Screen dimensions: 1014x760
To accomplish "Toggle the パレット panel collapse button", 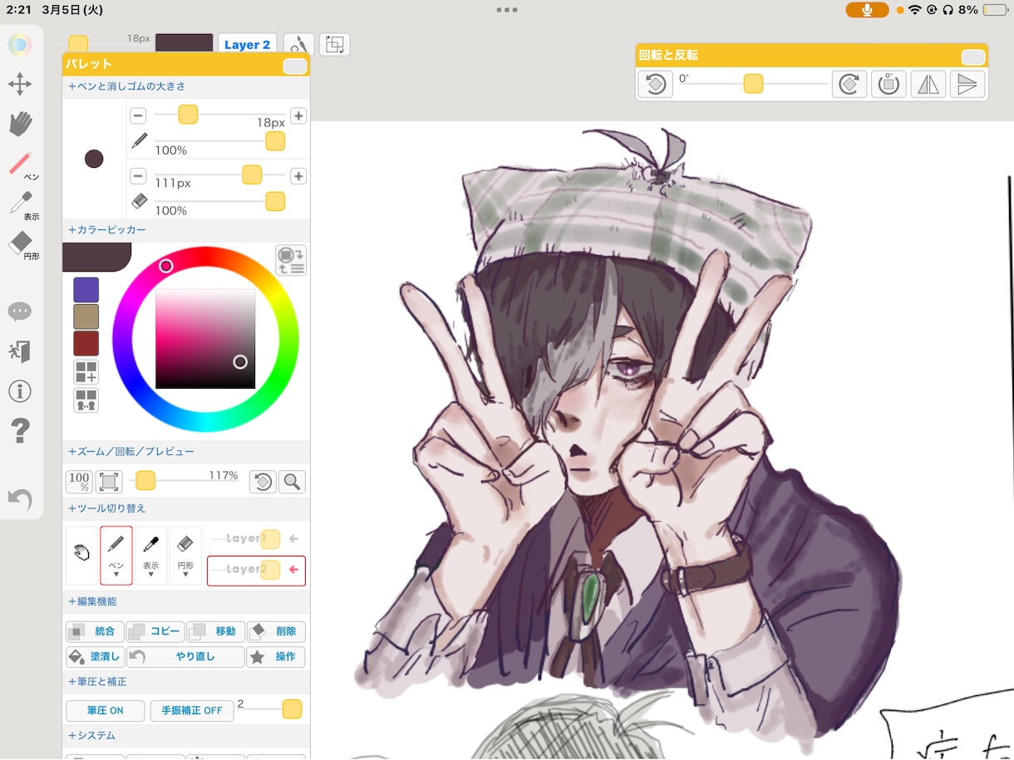I will [295, 66].
